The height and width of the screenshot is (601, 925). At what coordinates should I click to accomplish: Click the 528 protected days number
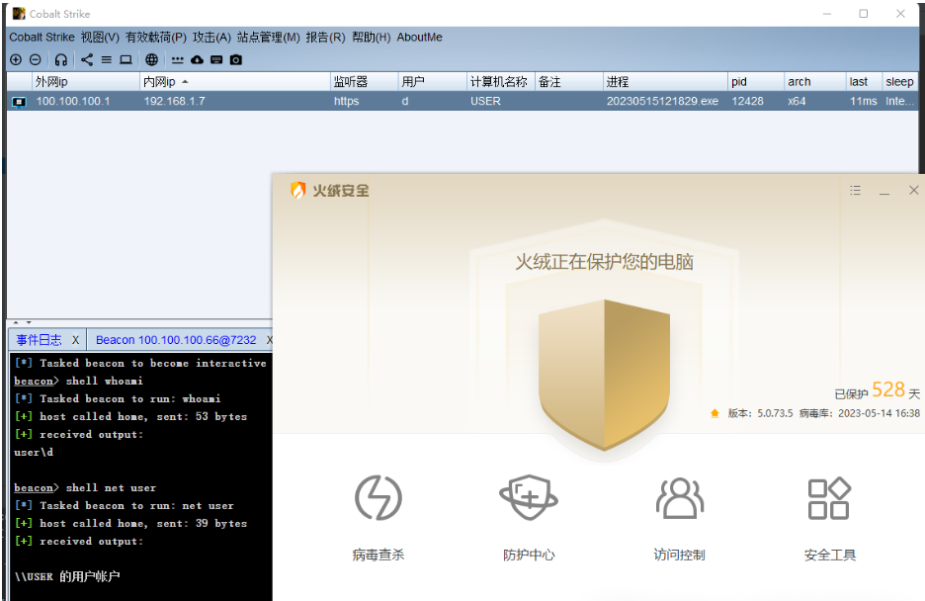[888, 389]
